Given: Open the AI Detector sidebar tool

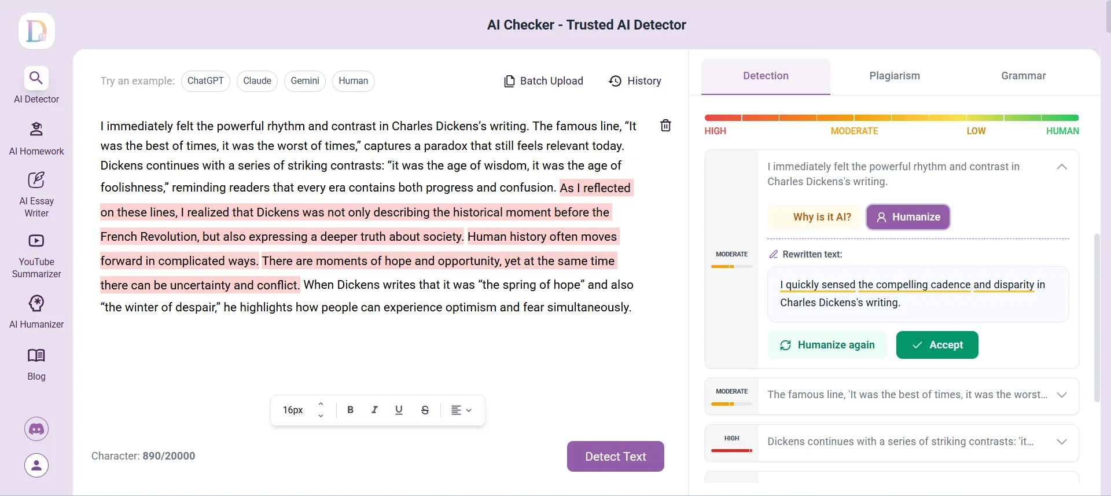Looking at the screenshot, I should click(x=36, y=86).
